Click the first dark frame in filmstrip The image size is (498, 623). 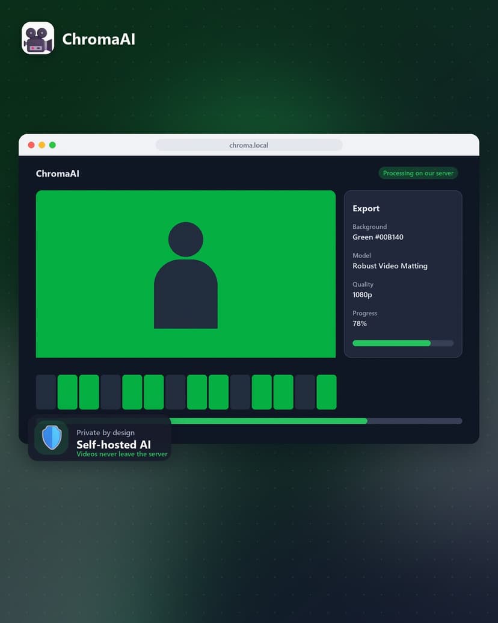(x=46, y=392)
